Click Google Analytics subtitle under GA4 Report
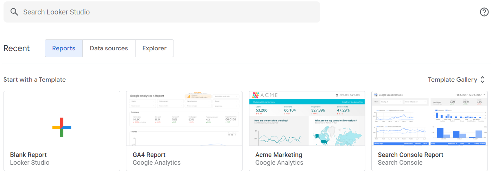497x176 pixels. [x=157, y=163]
